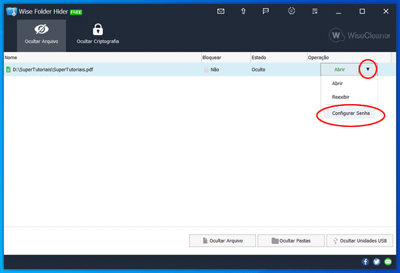Switch to the Ocultar Arquivo tab
The height and width of the screenshot is (273, 400).
pyautogui.click(x=42, y=35)
